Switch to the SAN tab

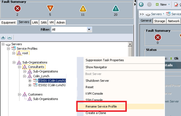click(x=44, y=23)
